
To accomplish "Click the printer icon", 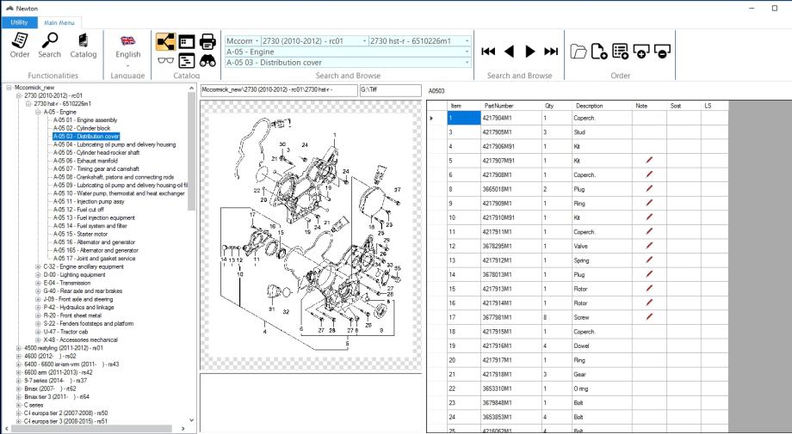I will [x=207, y=41].
